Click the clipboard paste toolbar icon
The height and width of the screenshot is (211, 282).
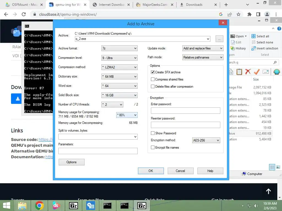239,72
